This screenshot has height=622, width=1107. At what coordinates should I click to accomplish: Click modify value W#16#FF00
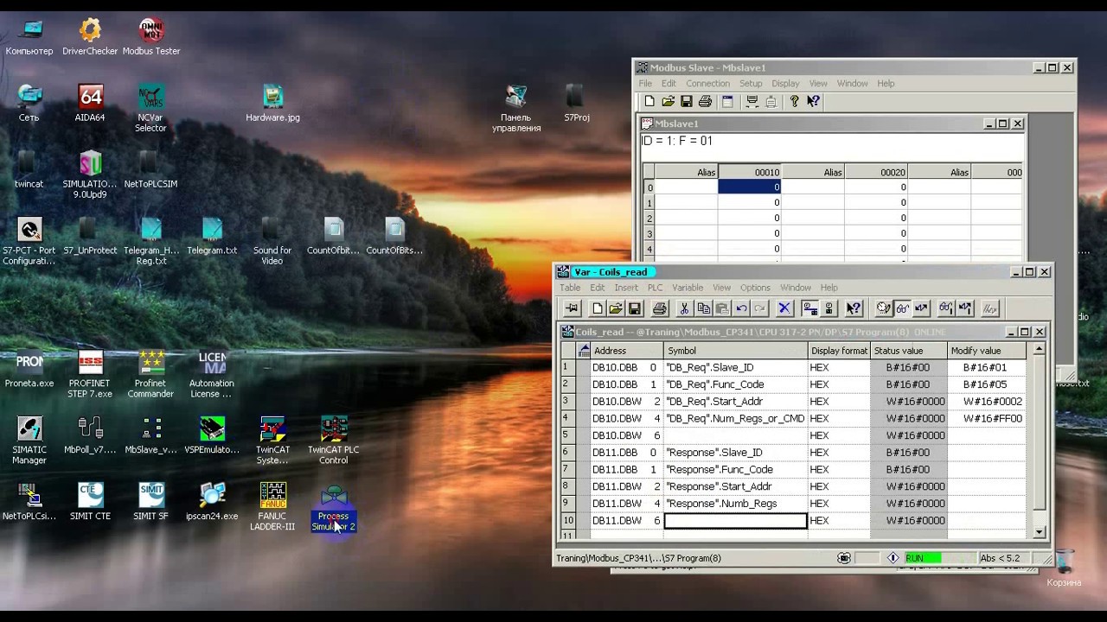(986, 418)
